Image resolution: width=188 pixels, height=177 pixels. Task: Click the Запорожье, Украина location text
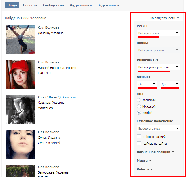pyautogui.click(x=53, y=172)
